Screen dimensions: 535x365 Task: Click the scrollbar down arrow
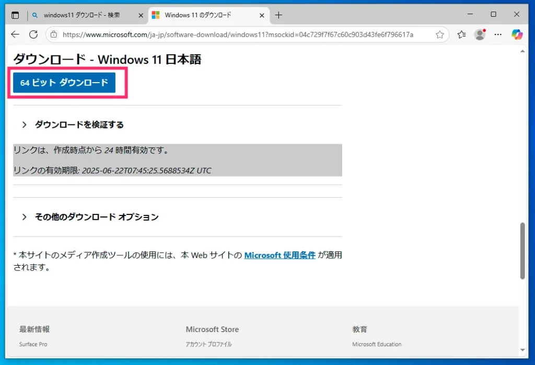click(x=522, y=350)
